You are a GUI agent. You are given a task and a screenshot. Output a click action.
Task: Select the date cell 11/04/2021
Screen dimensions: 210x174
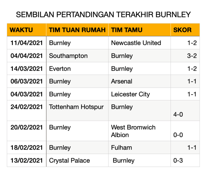26,43
